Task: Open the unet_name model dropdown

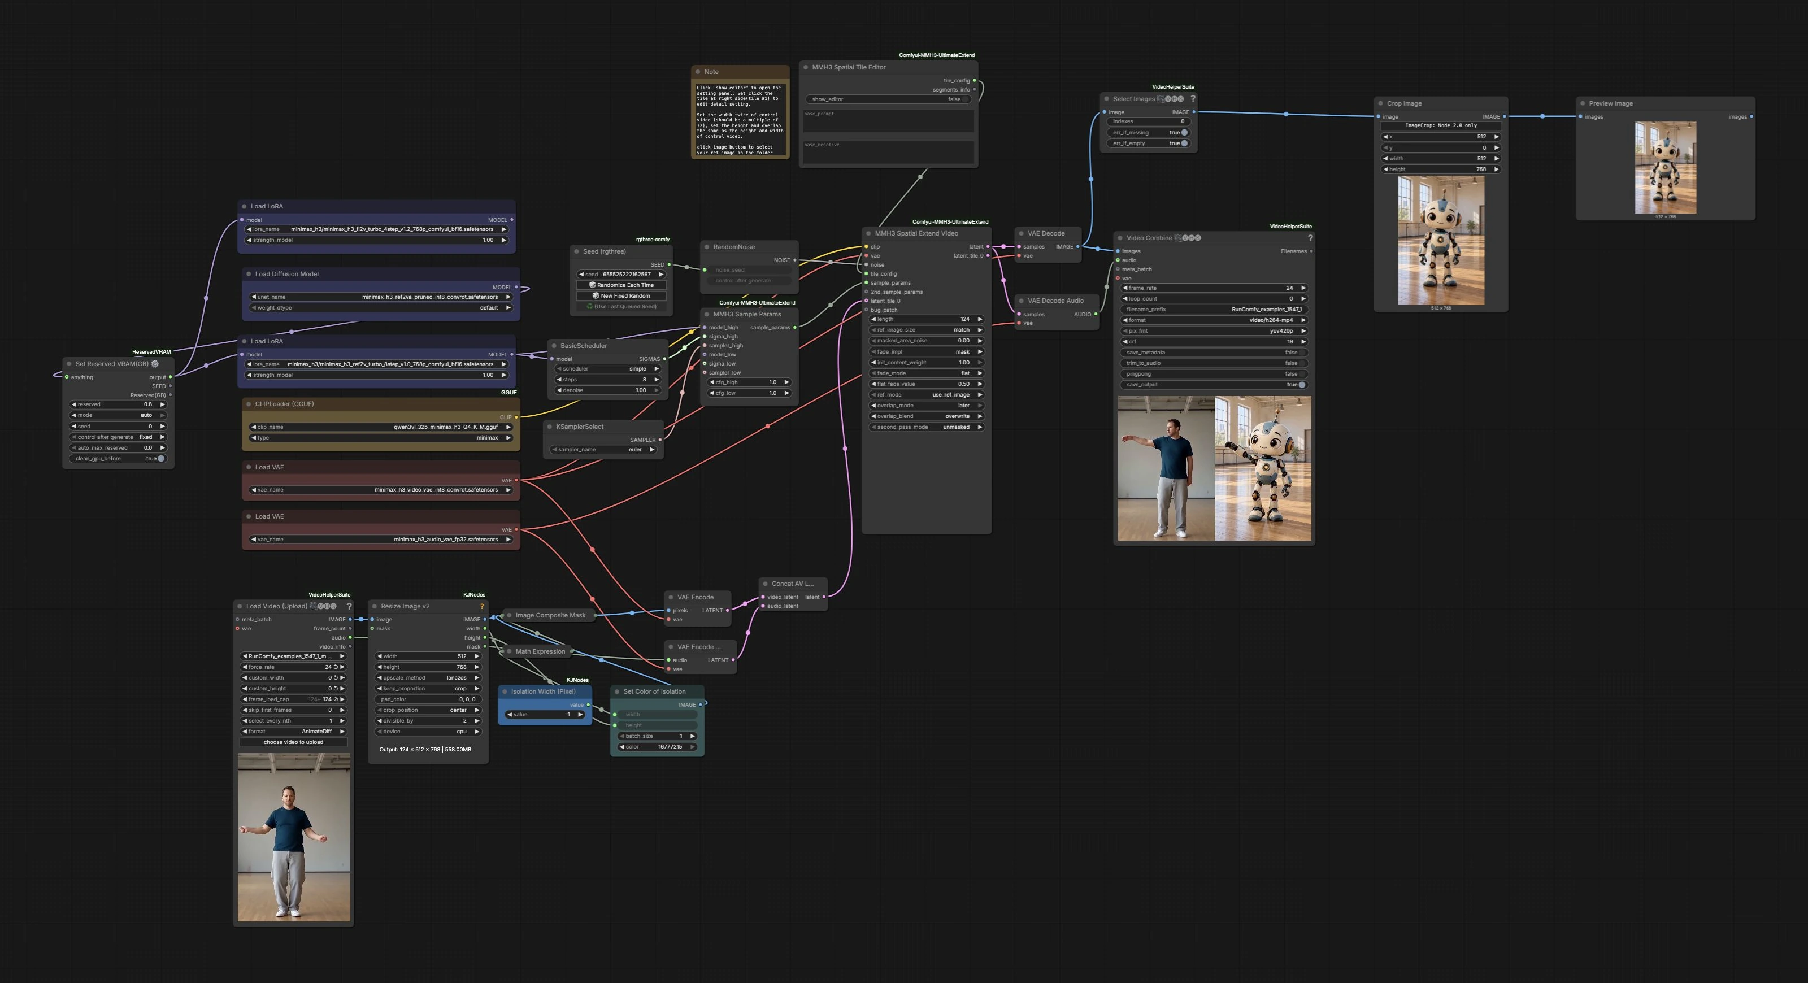Action: (381, 297)
